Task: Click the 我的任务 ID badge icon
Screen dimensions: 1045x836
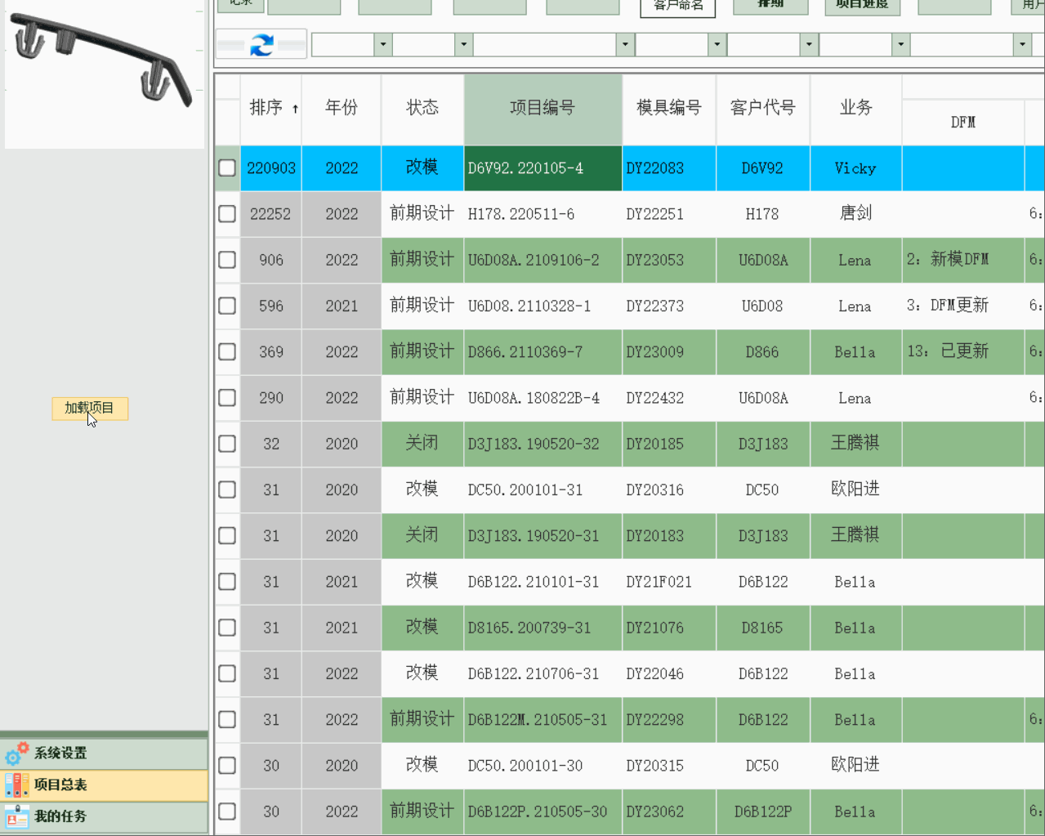Action: [16, 816]
